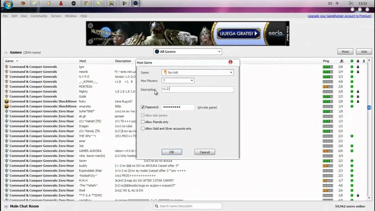Click the ladder ranking column header icon
Image resolution: width=375 pixels, height=211 pixels.
coord(364,61)
